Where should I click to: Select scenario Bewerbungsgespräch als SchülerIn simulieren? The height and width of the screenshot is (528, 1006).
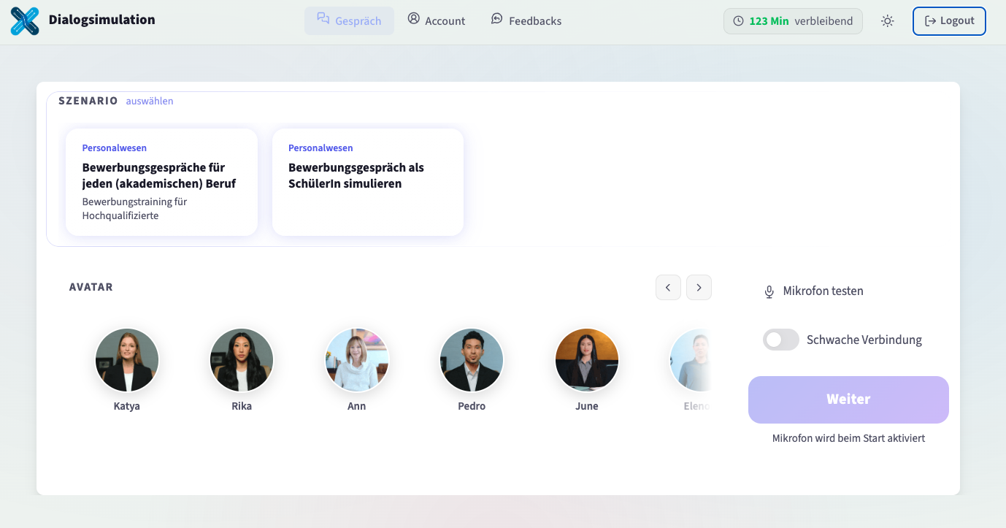[x=368, y=182]
